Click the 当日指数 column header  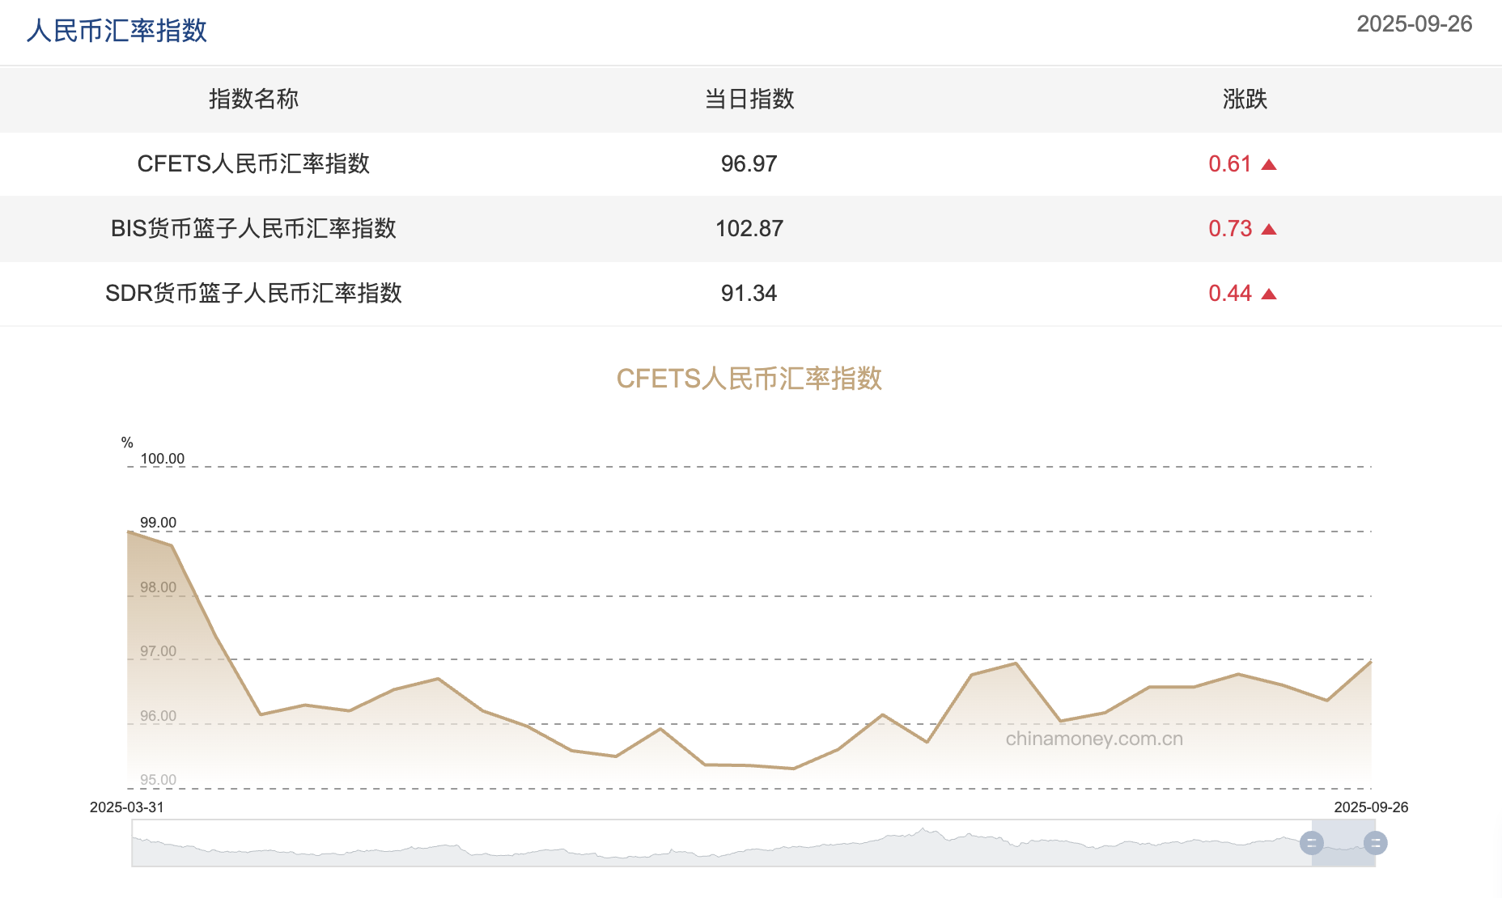pyautogui.click(x=749, y=100)
